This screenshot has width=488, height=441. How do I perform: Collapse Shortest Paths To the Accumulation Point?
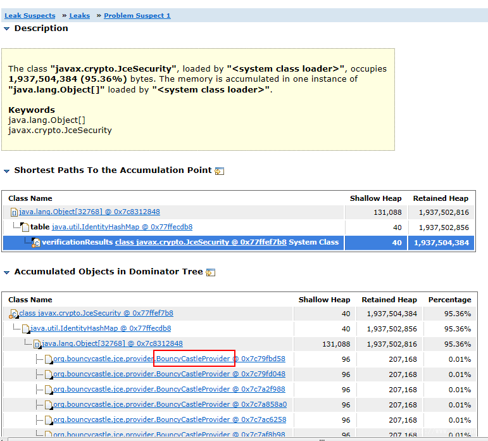click(6, 171)
